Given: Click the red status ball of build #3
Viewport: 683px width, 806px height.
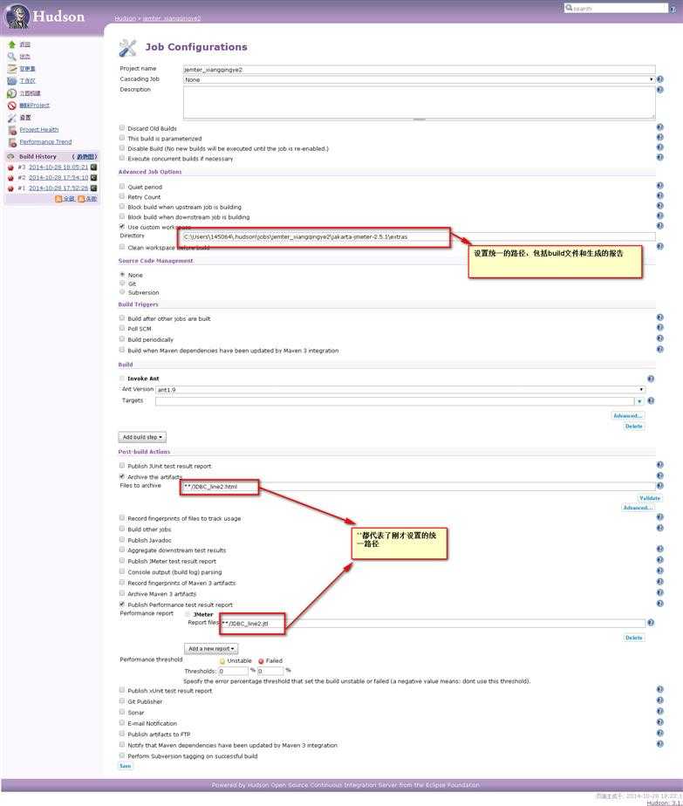Looking at the screenshot, I should coord(10,167).
